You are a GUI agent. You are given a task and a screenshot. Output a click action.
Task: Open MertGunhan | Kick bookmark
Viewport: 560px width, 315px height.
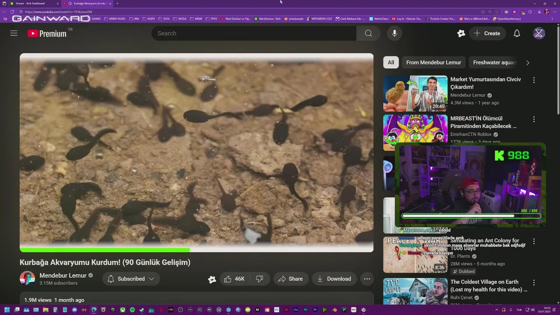pos(268,19)
